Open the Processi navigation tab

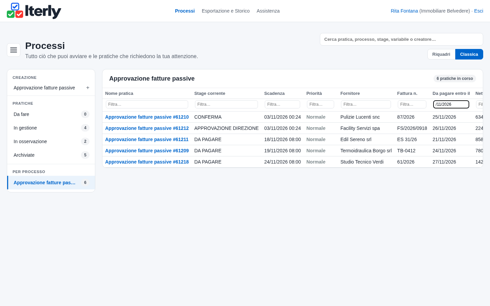[185, 11]
